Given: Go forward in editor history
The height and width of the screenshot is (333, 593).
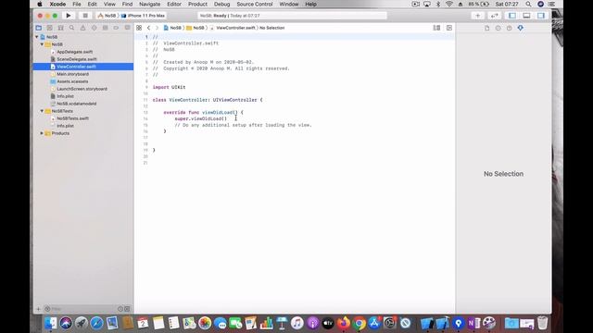Looking at the screenshot, I should (x=157, y=28).
